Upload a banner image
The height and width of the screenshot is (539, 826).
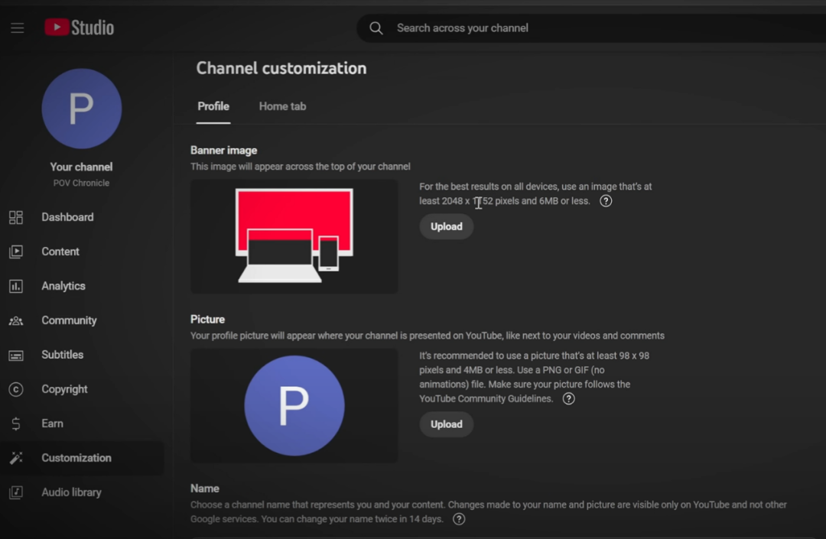(x=446, y=227)
